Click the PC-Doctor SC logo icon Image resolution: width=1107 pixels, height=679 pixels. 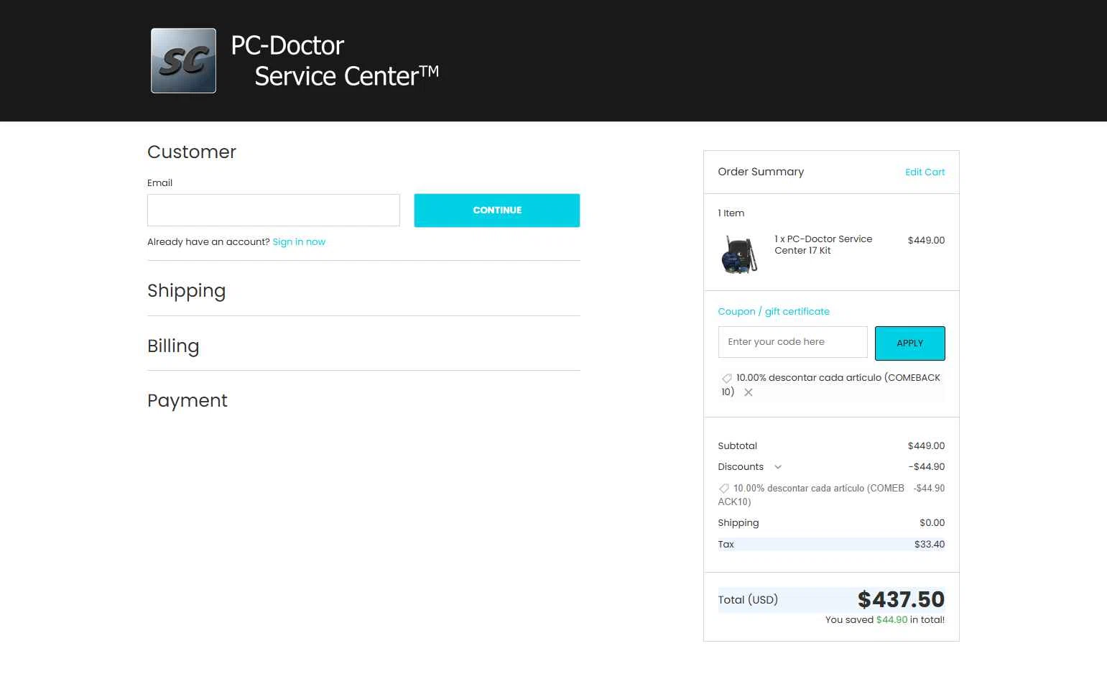click(183, 60)
